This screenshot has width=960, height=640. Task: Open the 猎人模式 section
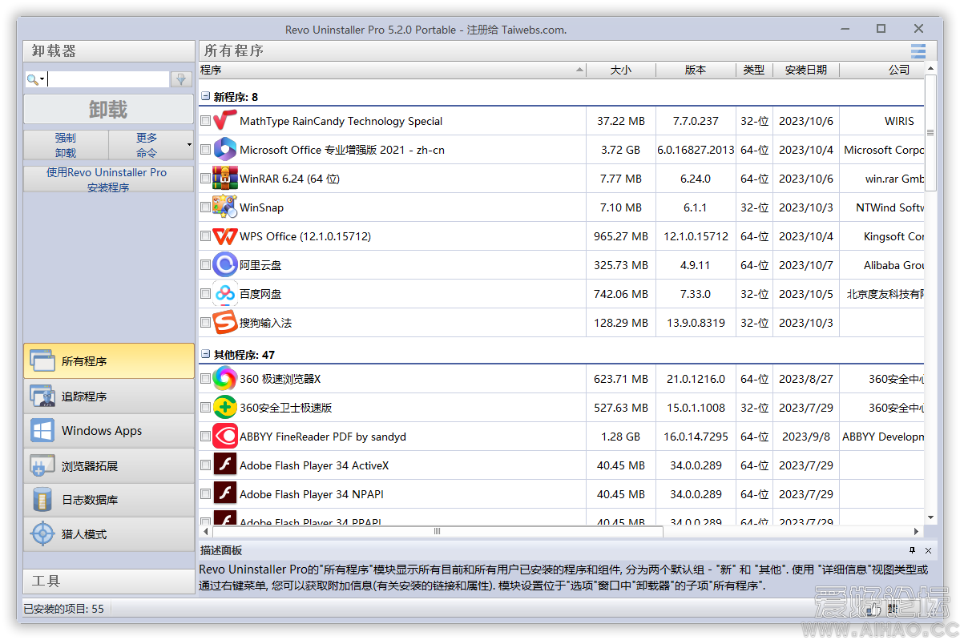click(109, 534)
